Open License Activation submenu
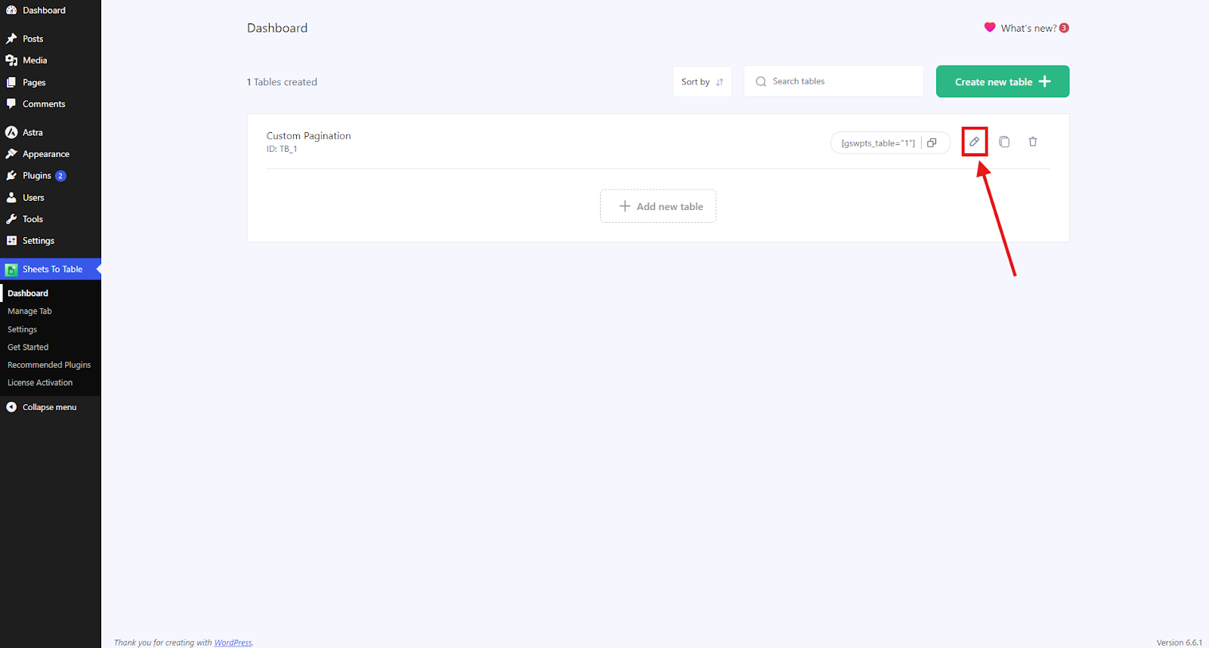 40,383
